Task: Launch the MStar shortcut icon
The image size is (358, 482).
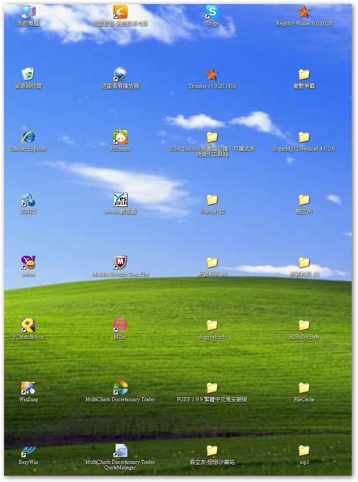Action: coord(120,326)
